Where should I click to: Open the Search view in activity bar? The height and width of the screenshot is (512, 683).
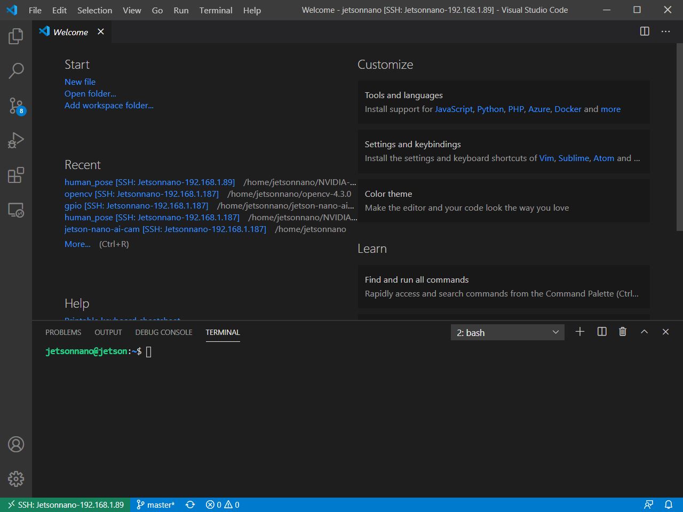16,70
